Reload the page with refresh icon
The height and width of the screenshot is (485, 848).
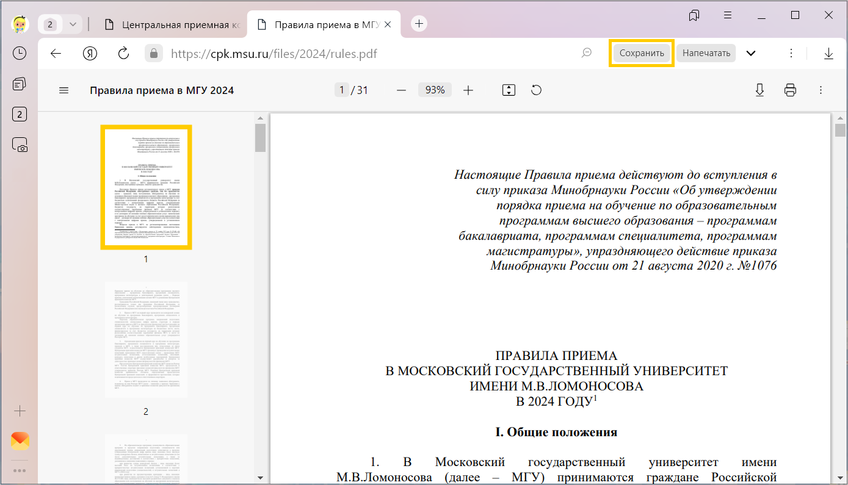[123, 53]
